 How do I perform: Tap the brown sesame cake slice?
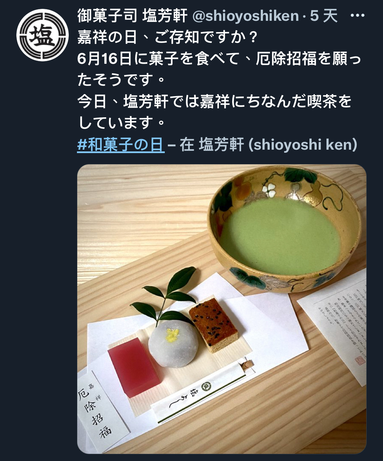[x=213, y=325]
